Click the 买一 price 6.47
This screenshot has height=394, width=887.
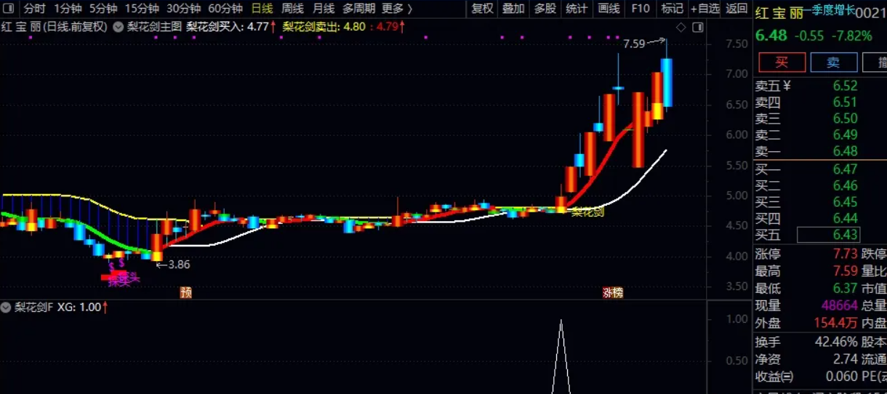[x=846, y=169]
